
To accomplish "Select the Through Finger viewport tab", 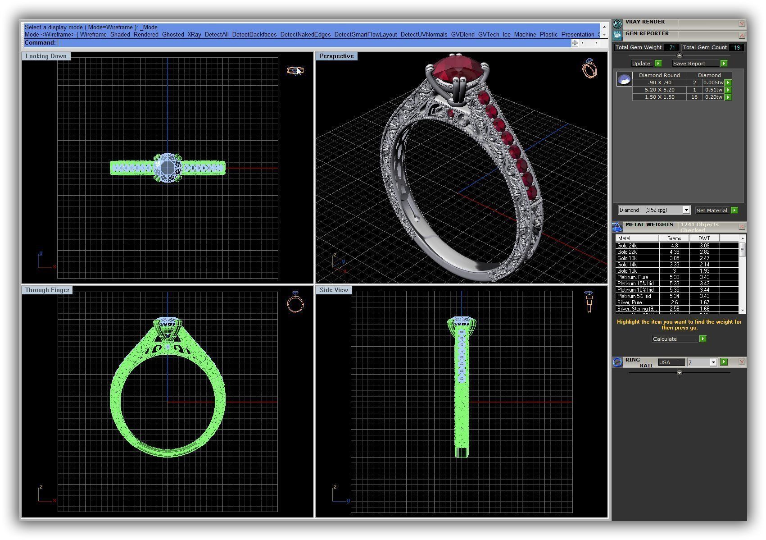I will 47,290.
